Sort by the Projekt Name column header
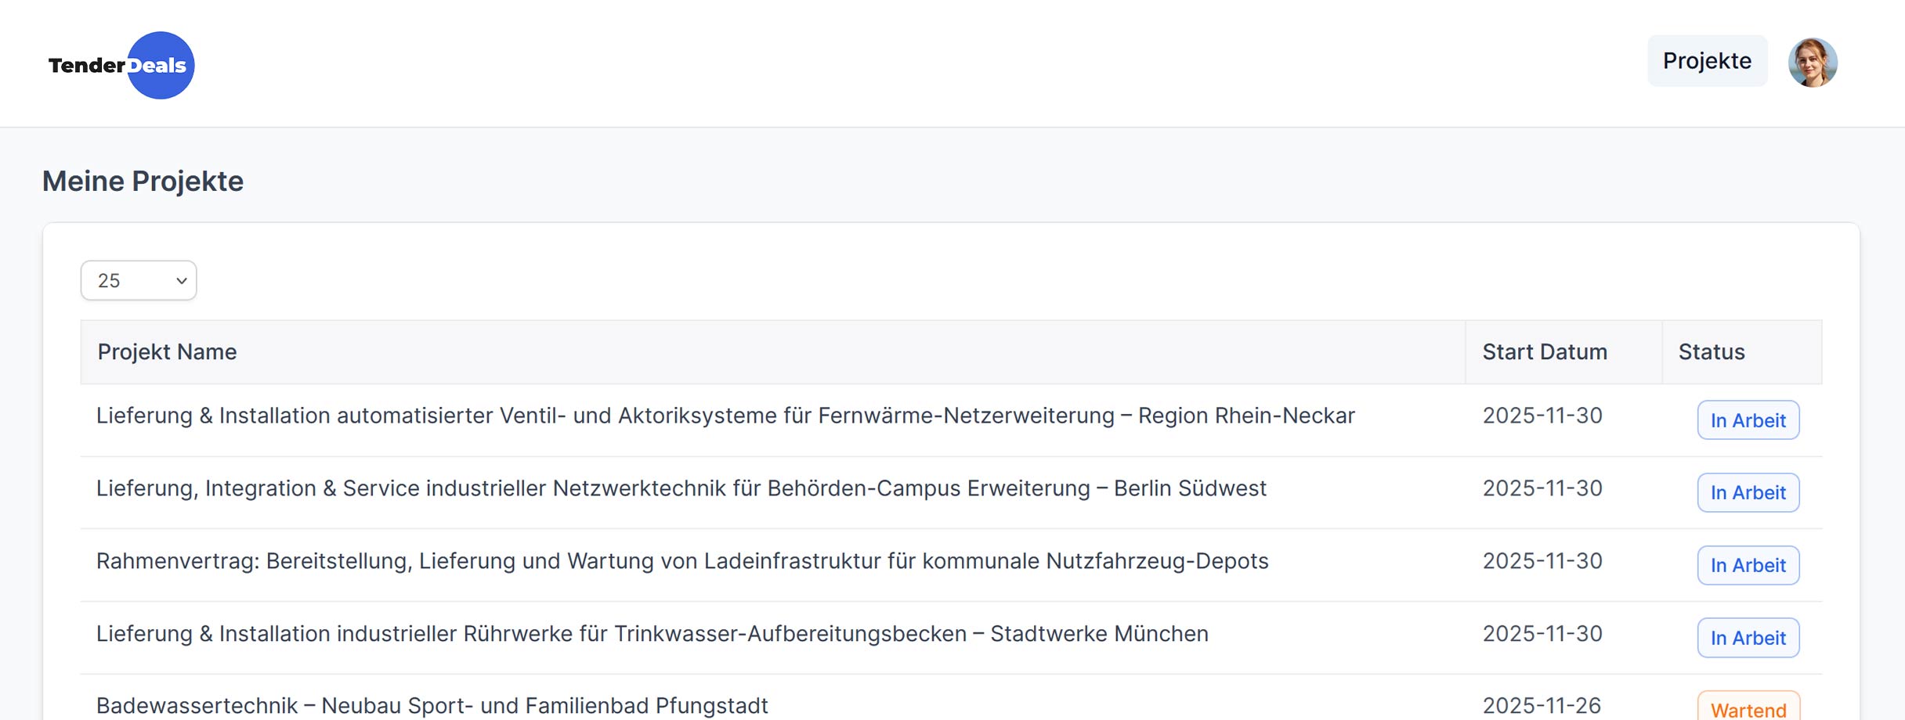The width and height of the screenshot is (1905, 720). [x=167, y=352]
